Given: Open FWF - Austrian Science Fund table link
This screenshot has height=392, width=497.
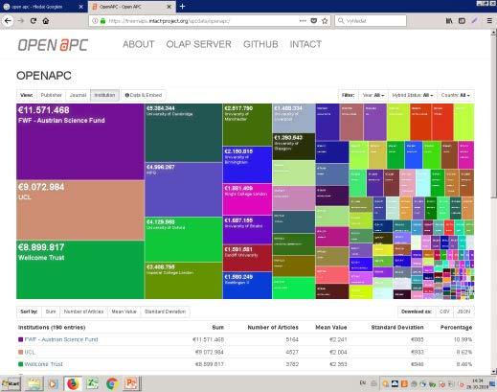Looking at the screenshot, I should click(x=61, y=339).
